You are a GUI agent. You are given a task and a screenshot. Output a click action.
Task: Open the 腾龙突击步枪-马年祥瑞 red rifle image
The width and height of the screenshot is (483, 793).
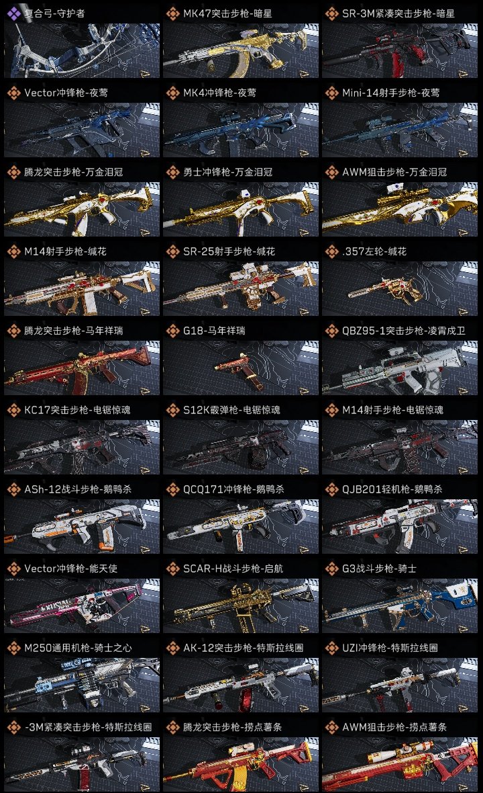[x=82, y=368]
